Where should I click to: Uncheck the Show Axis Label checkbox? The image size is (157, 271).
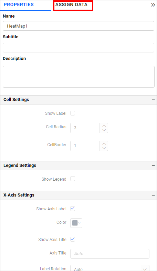(x=73, y=209)
